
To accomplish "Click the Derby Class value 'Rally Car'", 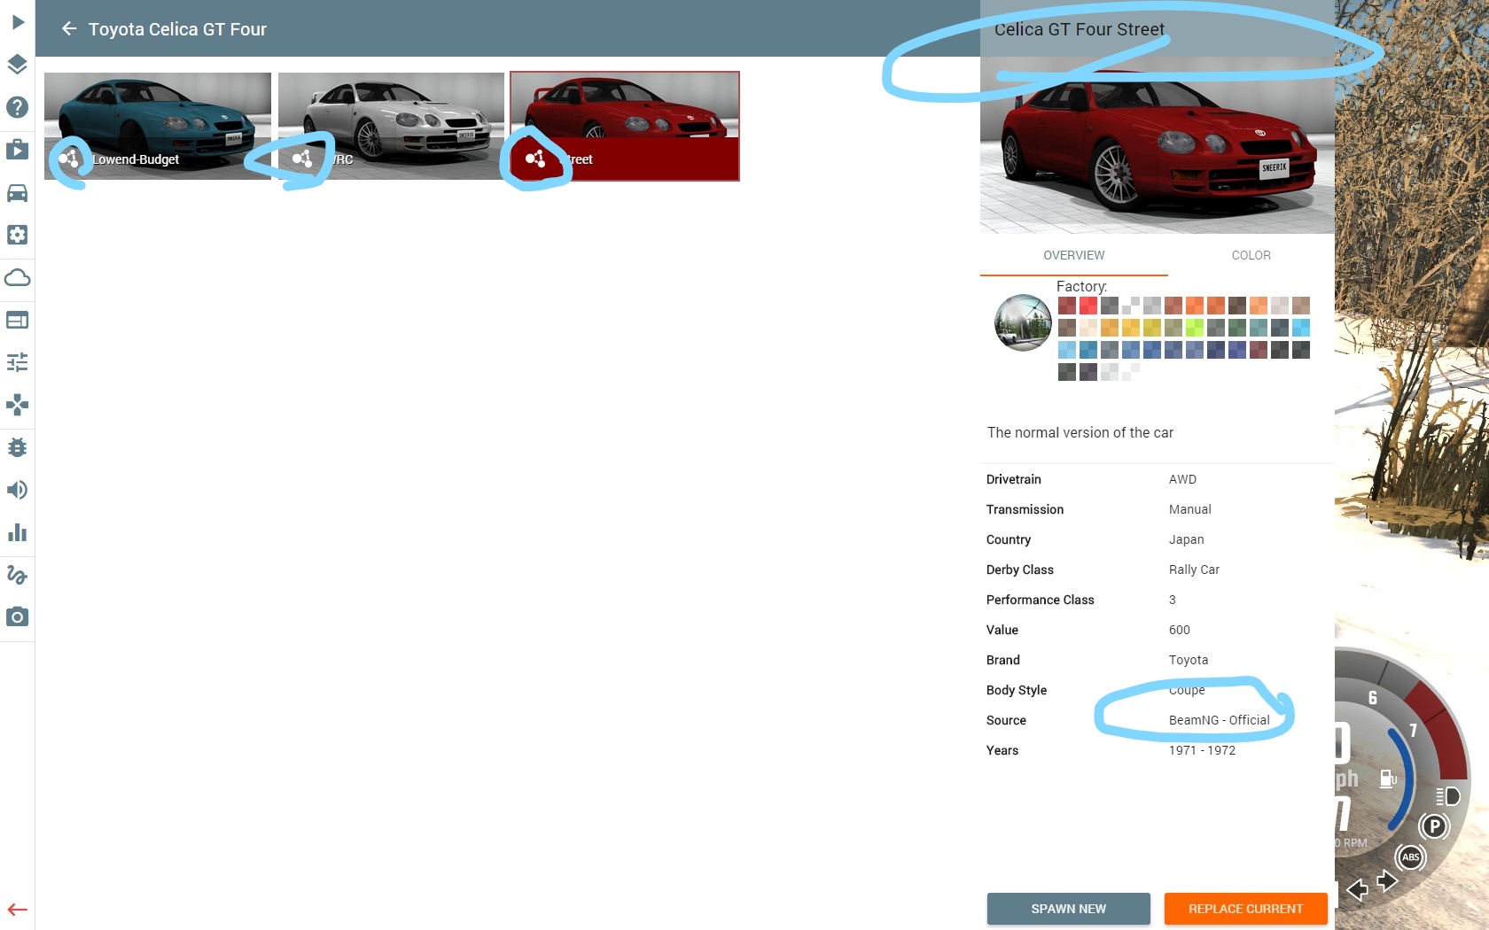I will (x=1194, y=570).
